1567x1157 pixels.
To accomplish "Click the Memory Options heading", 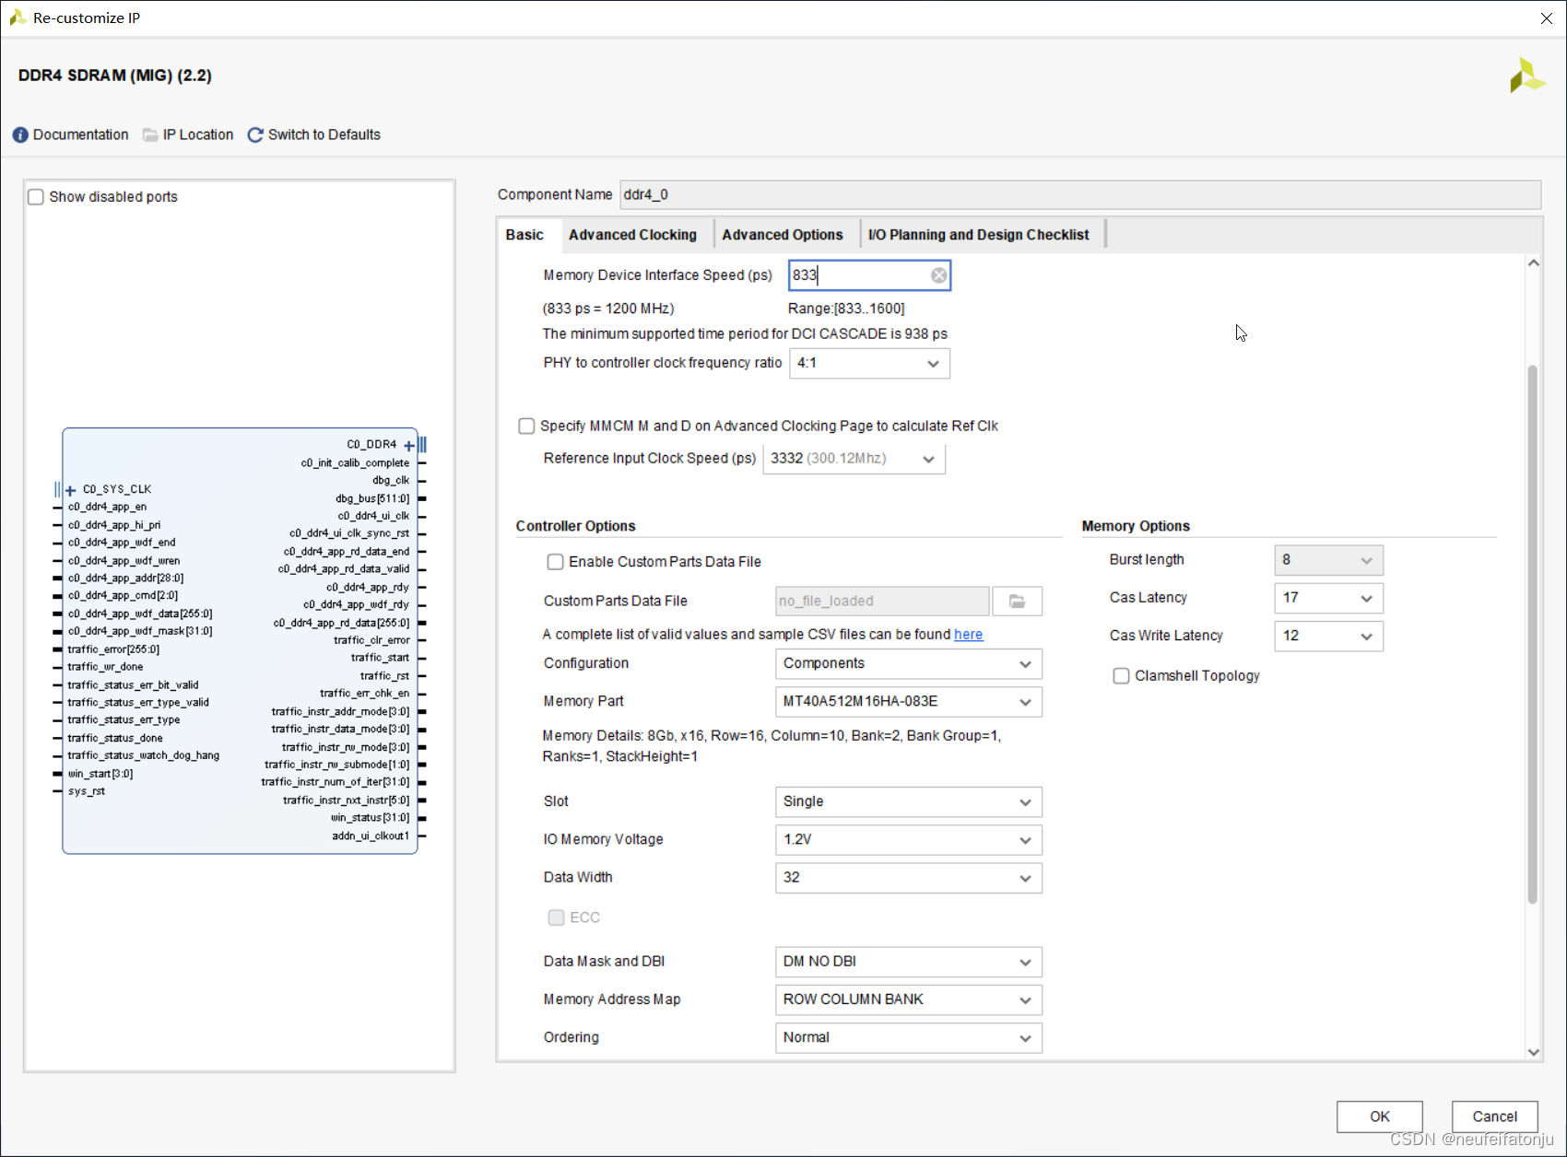I will (1136, 526).
